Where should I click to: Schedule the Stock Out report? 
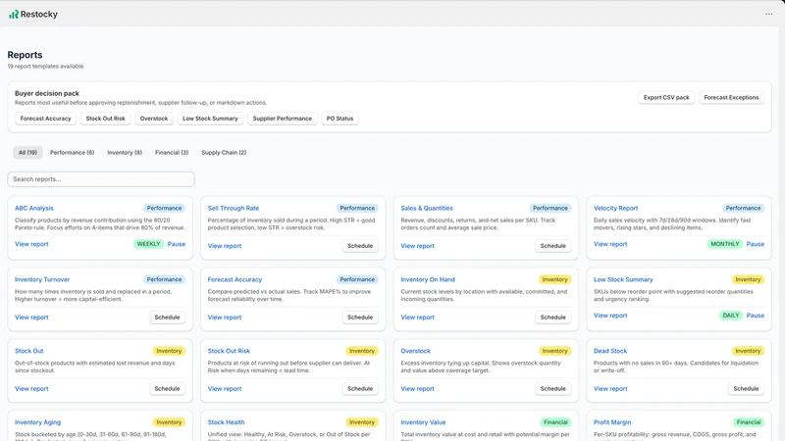[x=167, y=389]
